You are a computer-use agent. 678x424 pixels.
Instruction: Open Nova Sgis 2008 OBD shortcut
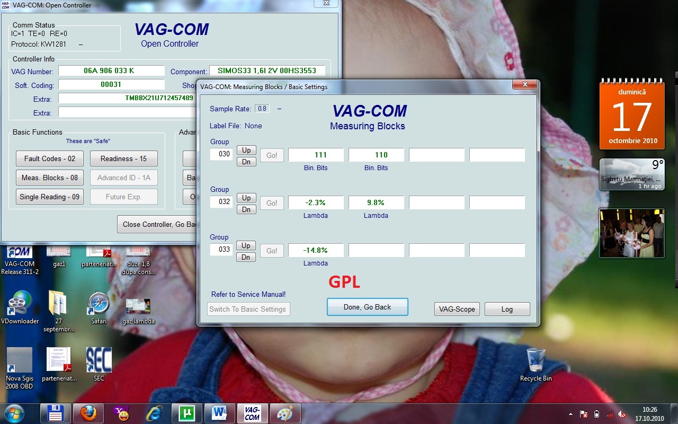tap(20, 368)
